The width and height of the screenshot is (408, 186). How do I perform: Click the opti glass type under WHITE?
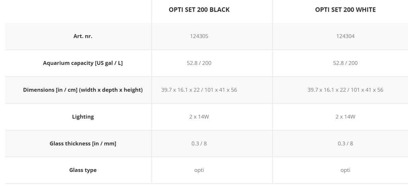point(345,170)
